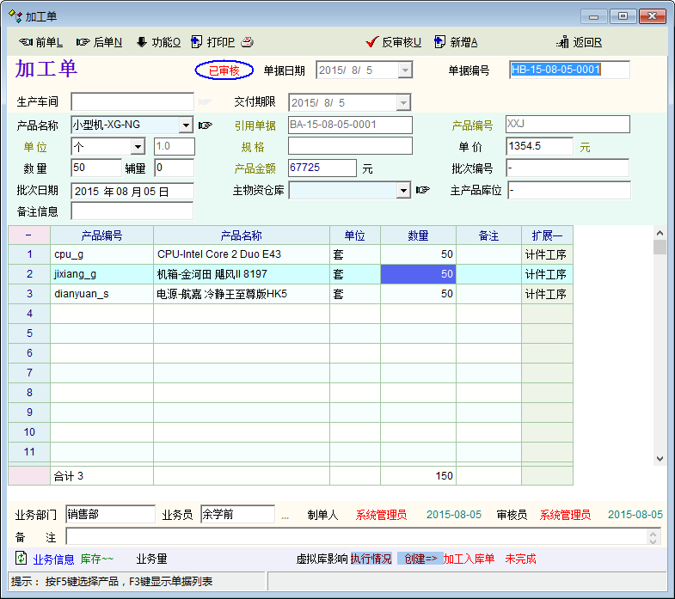Viewport: 675px width, 599px height.
Task: Open the 功能O function menu
Action: tap(158, 42)
